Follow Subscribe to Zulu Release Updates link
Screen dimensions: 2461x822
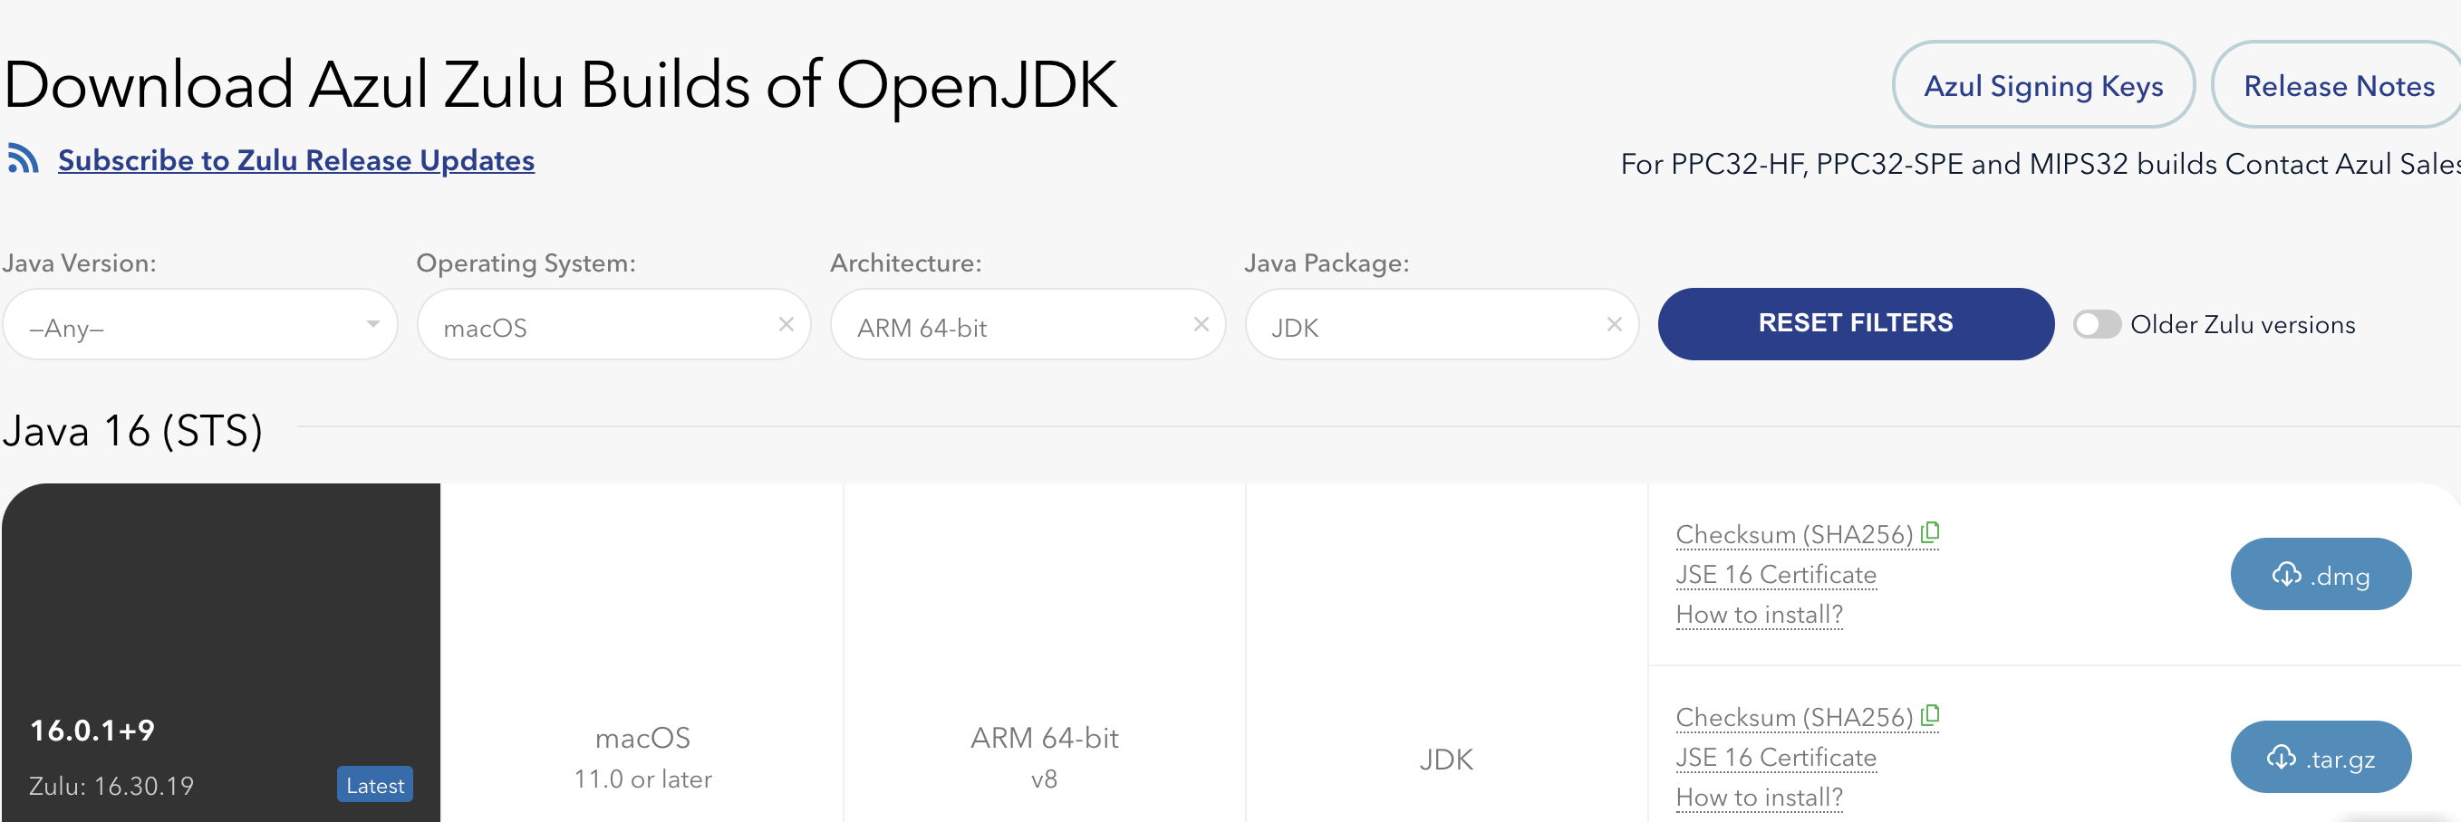296,160
